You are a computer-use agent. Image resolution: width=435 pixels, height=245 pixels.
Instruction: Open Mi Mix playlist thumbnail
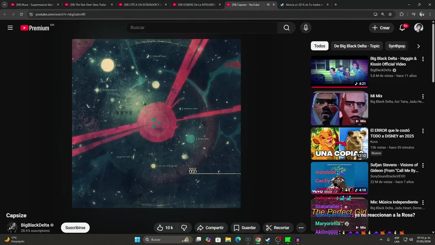pos(340,109)
